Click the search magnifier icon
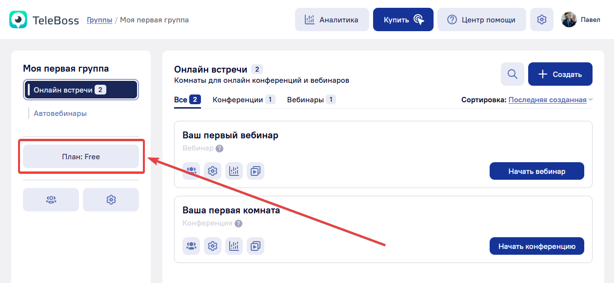The image size is (614, 283). pos(512,74)
